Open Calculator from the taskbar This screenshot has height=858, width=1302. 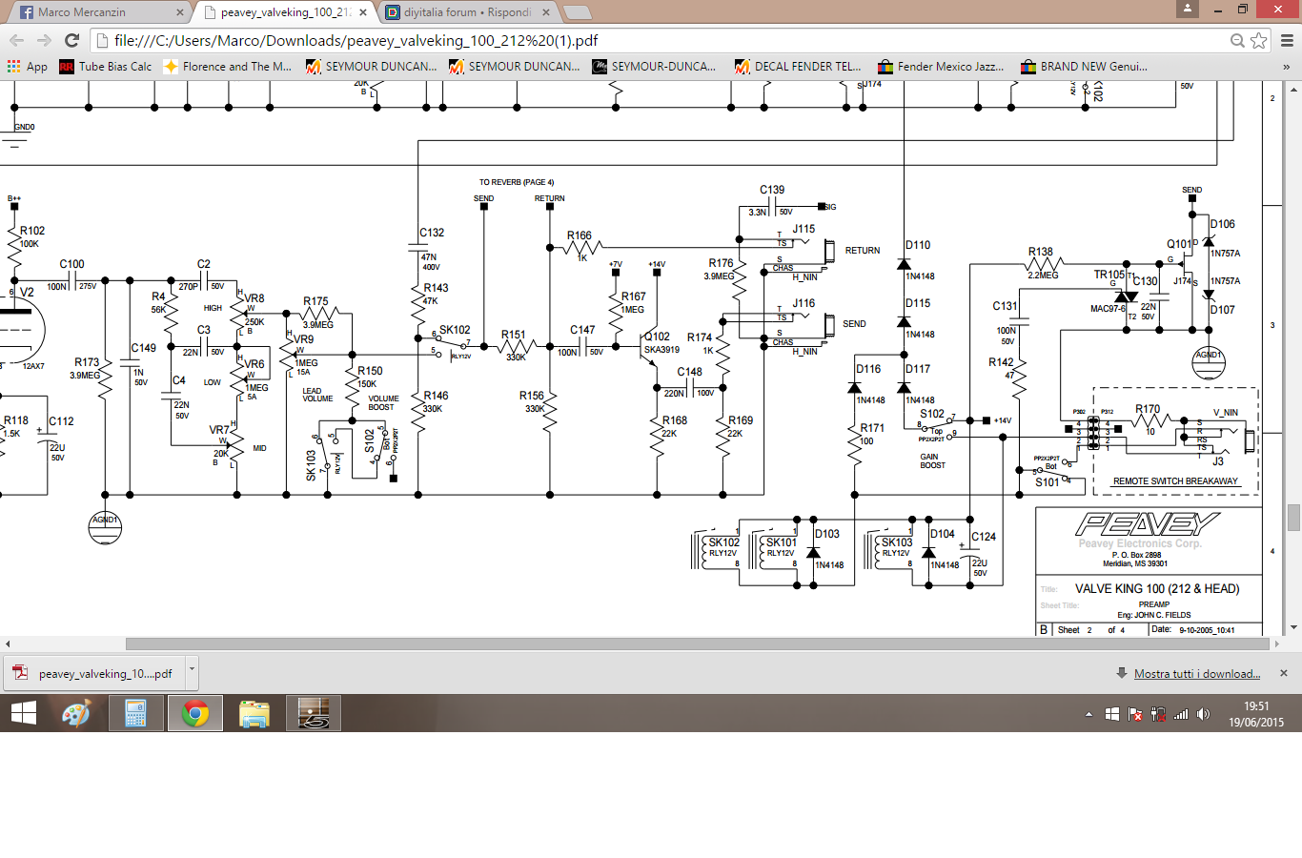tap(135, 713)
